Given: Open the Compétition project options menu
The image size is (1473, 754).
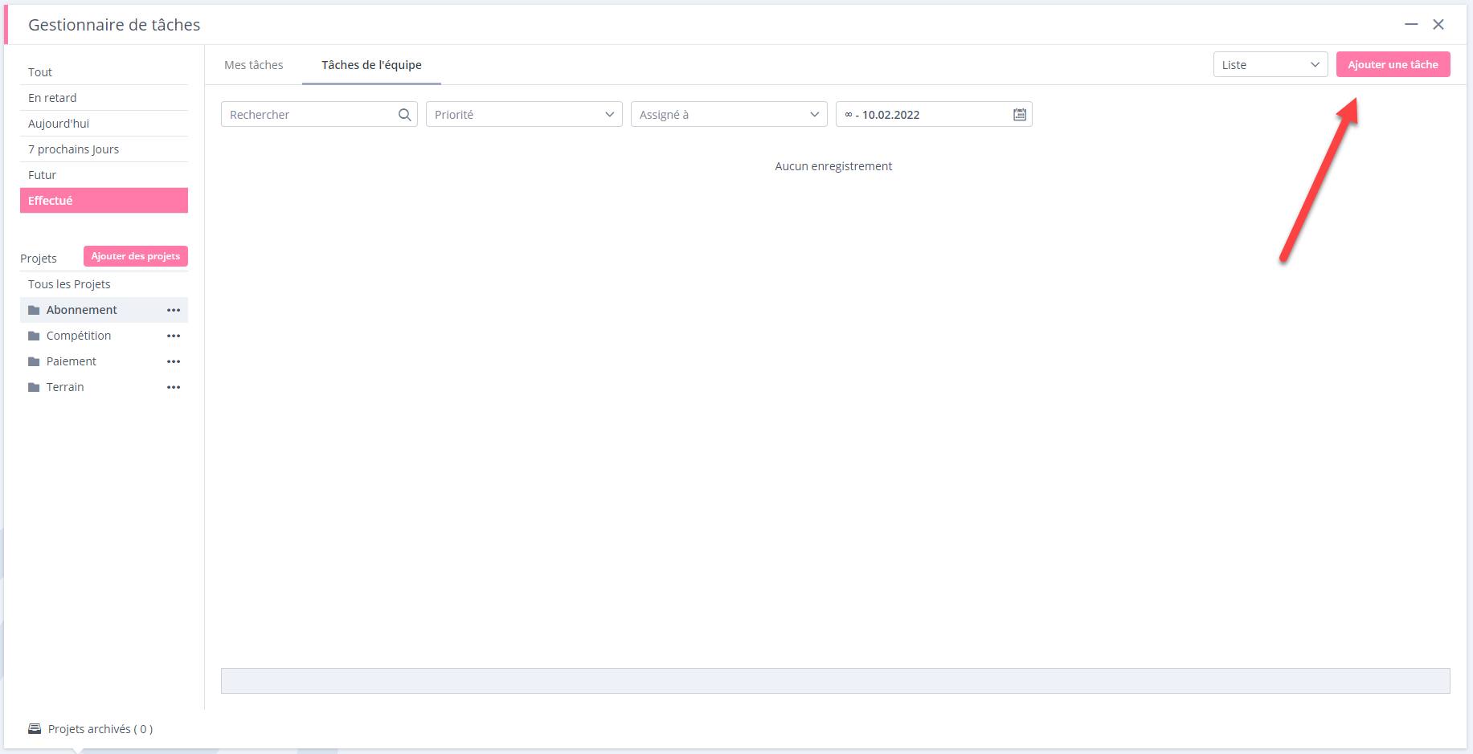Looking at the screenshot, I should [174, 336].
